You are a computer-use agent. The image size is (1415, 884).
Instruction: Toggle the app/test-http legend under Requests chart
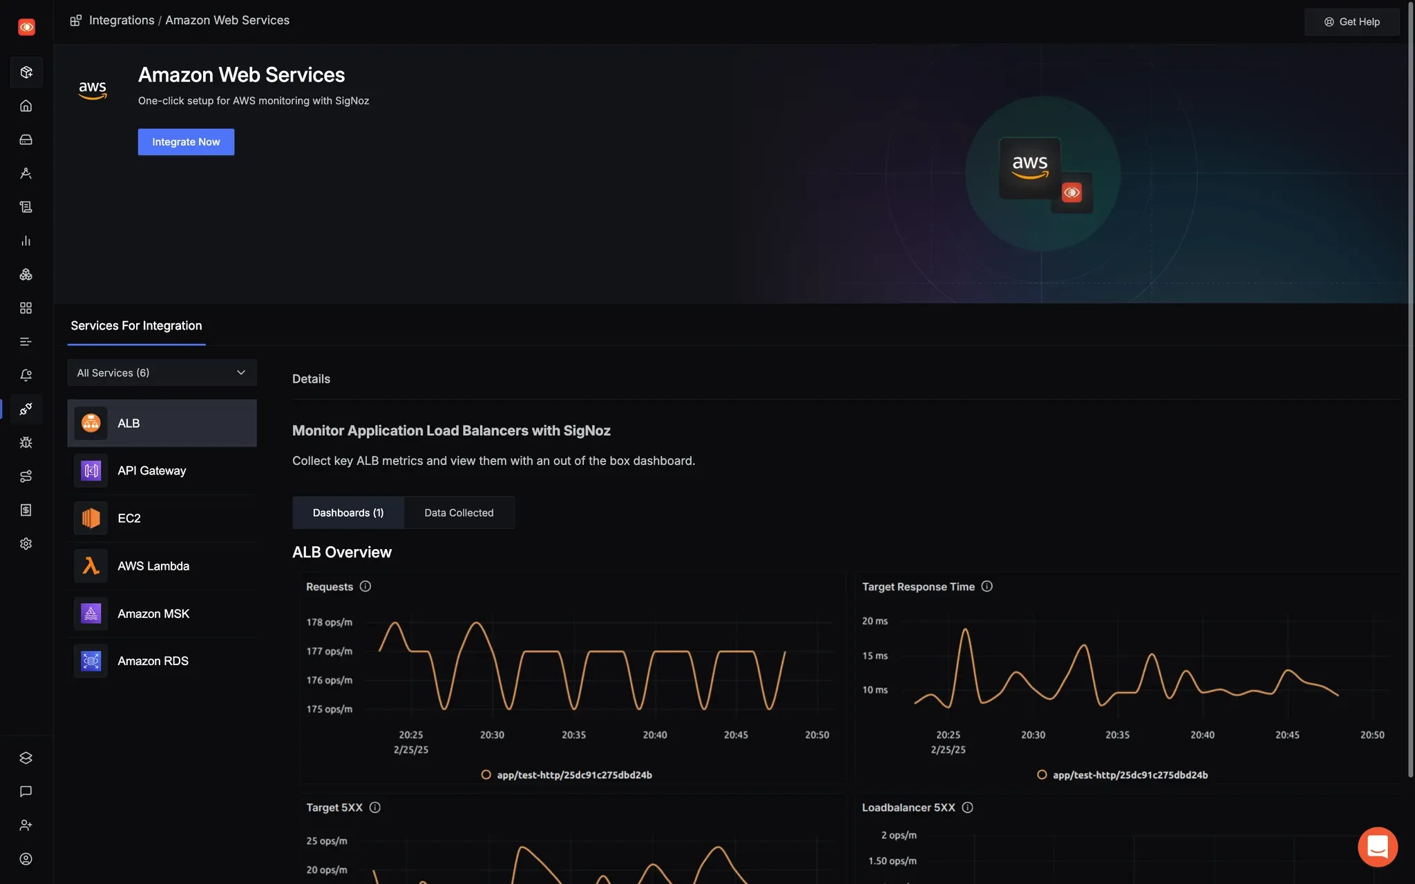567,775
